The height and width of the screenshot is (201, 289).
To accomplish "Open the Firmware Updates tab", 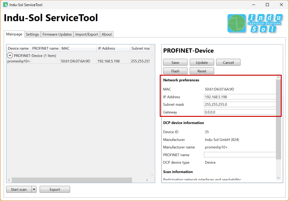I will click(57, 34).
